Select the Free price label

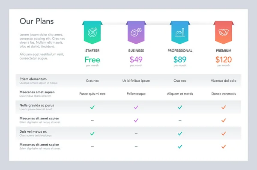pyautogui.click(x=92, y=60)
